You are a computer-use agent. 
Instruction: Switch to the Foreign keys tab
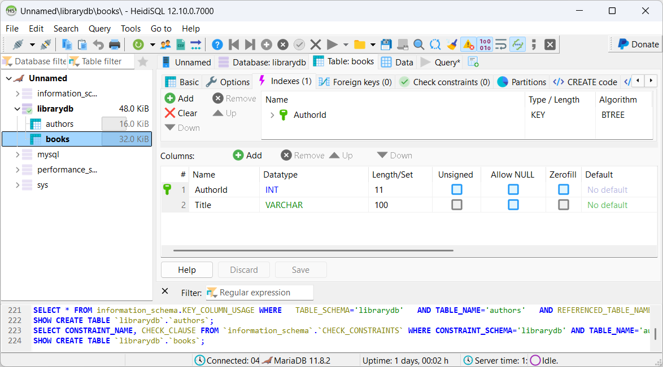355,82
